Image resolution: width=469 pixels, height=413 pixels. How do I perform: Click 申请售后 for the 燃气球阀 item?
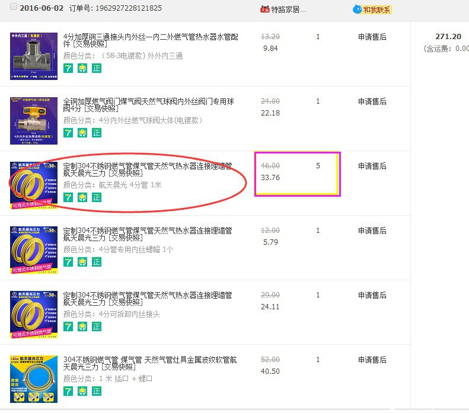pyautogui.click(x=372, y=101)
